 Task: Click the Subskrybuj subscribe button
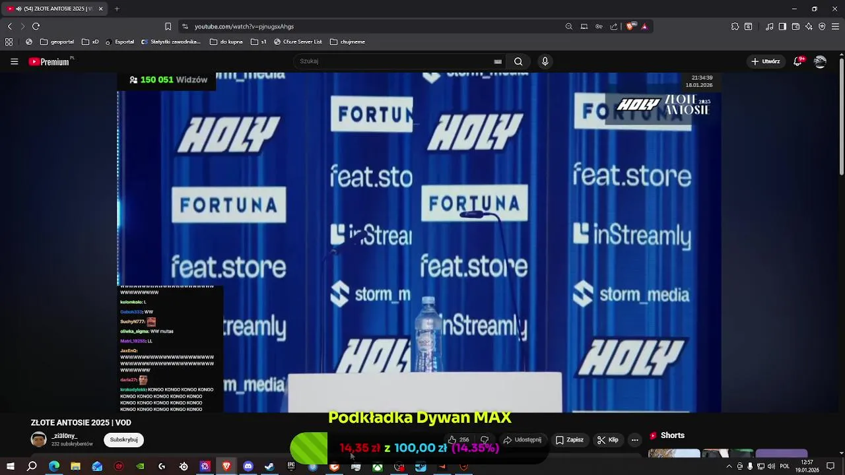(x=123, y=440)
